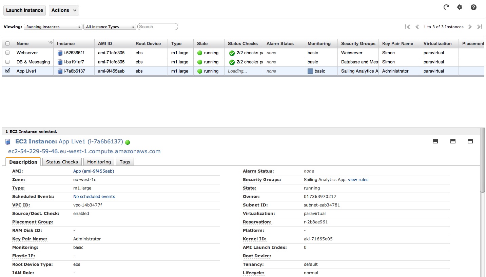The image size is (486, 277).
Task: Open the Actions dropdown menu
Action: [64, 10]
